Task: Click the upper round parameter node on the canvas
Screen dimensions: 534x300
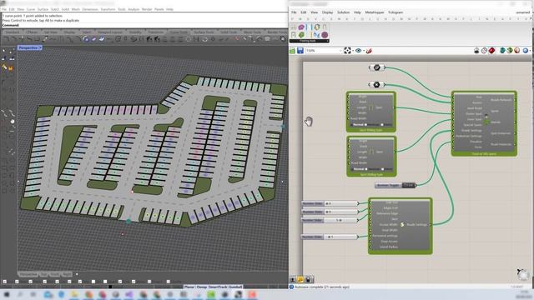Action: pyautogui.click(x=376, y=67)
